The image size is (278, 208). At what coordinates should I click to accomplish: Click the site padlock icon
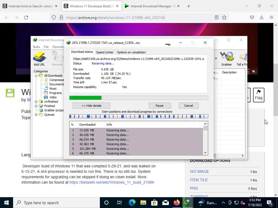(x=61, y=18)
